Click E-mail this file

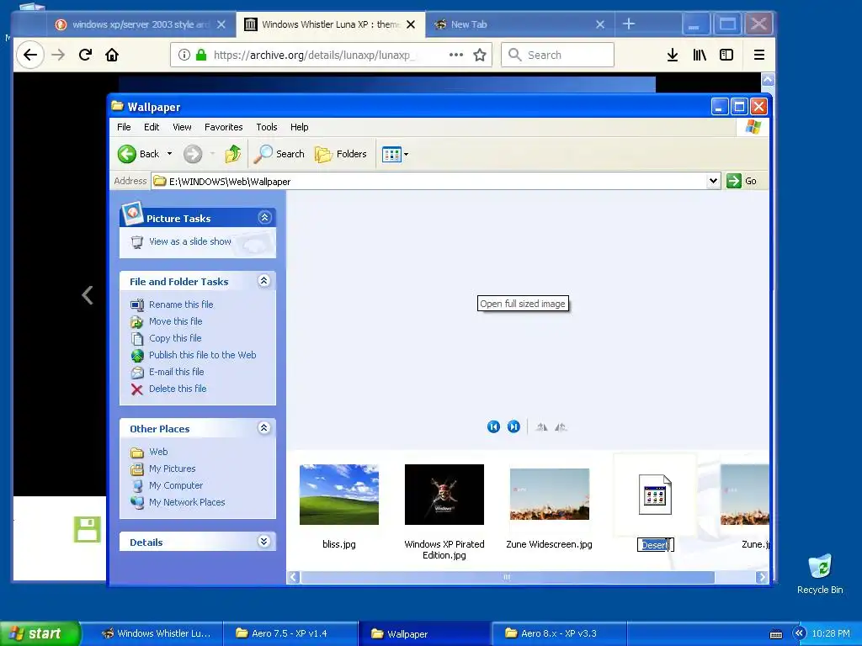point(176,372)
